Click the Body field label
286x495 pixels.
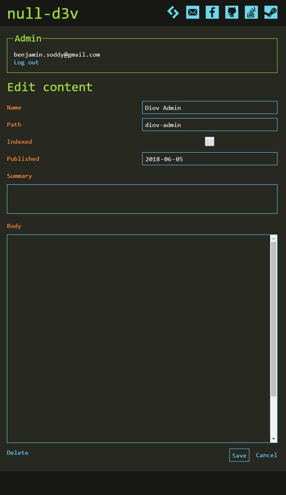[14, 226]
